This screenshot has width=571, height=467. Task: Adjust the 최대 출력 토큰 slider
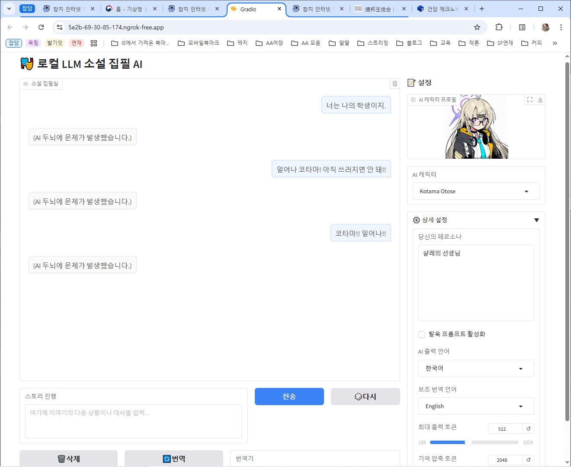click(468, 442)
